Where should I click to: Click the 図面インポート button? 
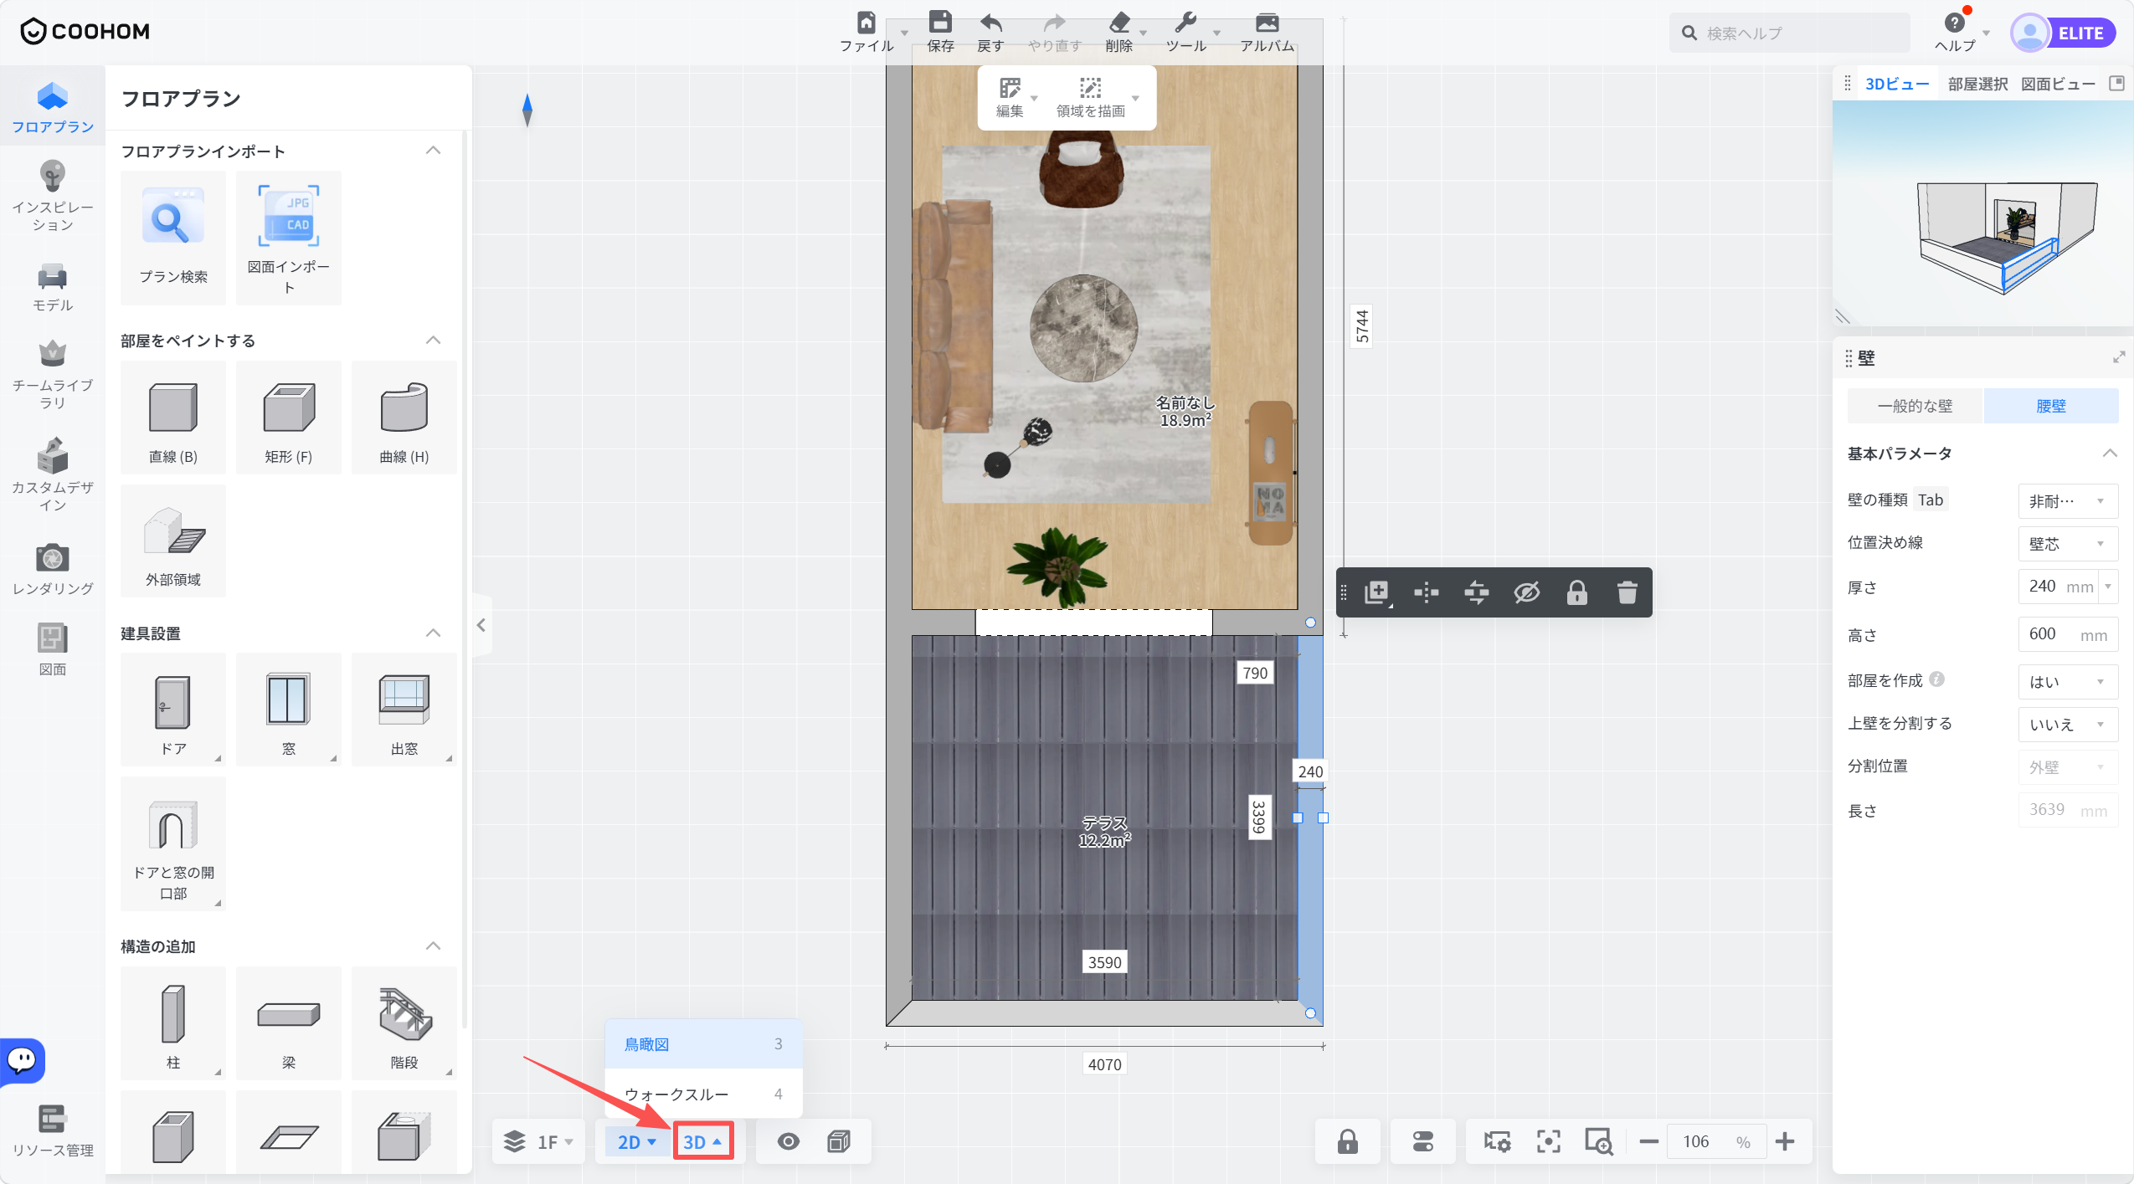289,238
